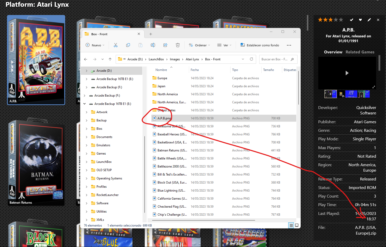The width and height of the screenshot is (386, 247).
Task: Go to Images in the address bar breadcrumb
Action: (x=175, y=59)
